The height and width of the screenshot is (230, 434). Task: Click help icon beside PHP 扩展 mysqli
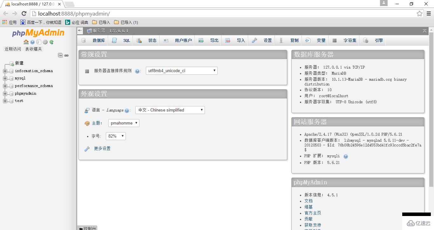[346, 156]
